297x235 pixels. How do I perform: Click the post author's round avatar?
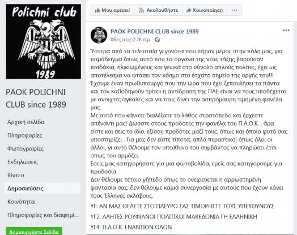pyautogui.click(x=99, y=35)
